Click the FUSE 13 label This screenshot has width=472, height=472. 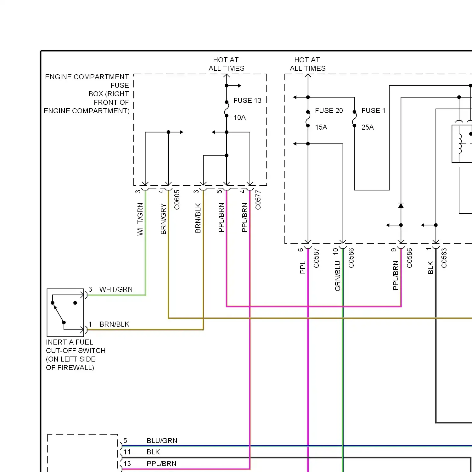(247, 100)
